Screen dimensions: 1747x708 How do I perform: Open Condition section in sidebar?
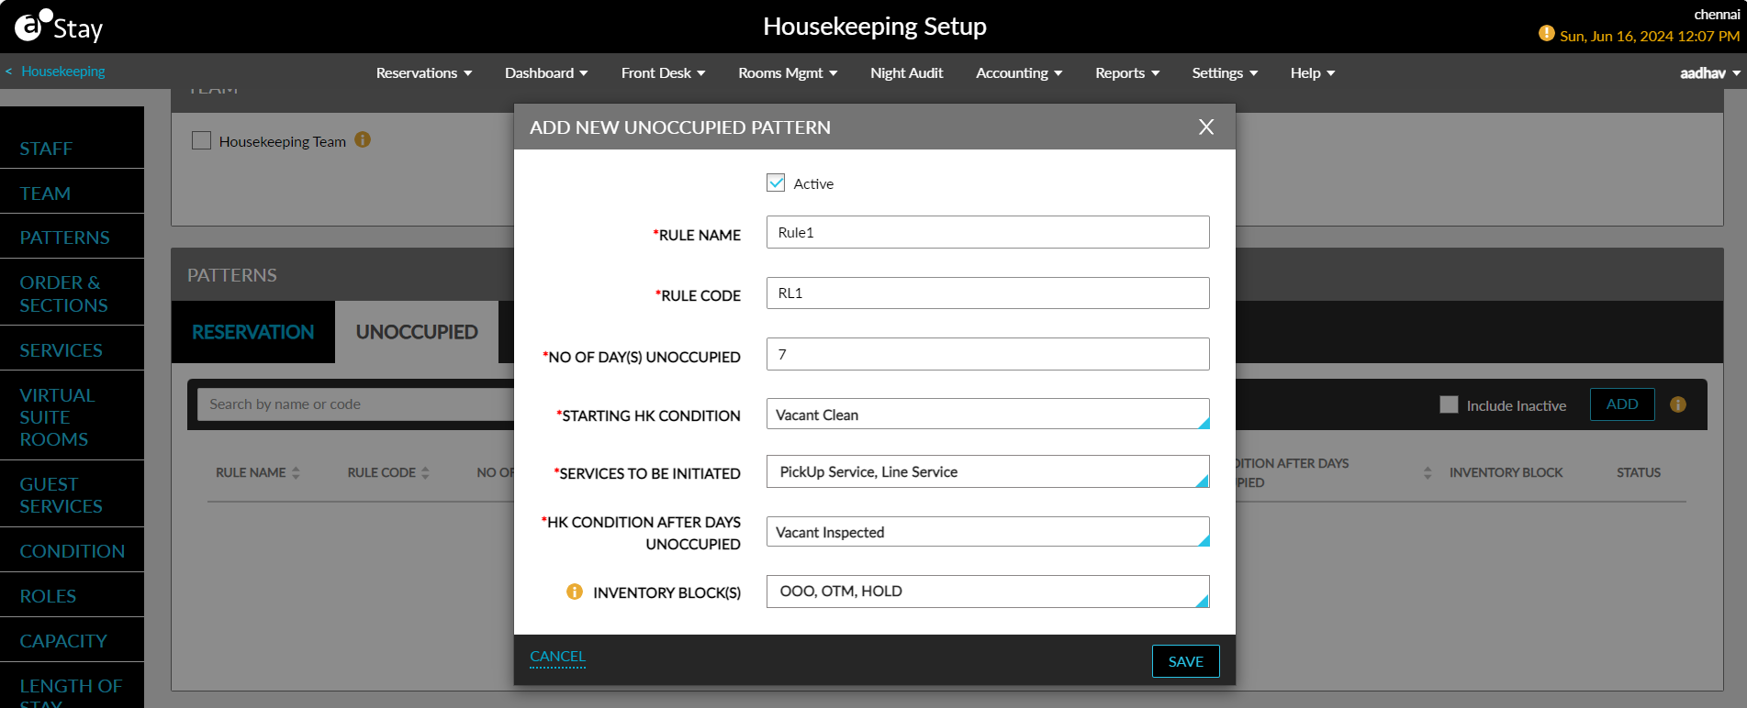pyautogui.click(x=72, y=551)
